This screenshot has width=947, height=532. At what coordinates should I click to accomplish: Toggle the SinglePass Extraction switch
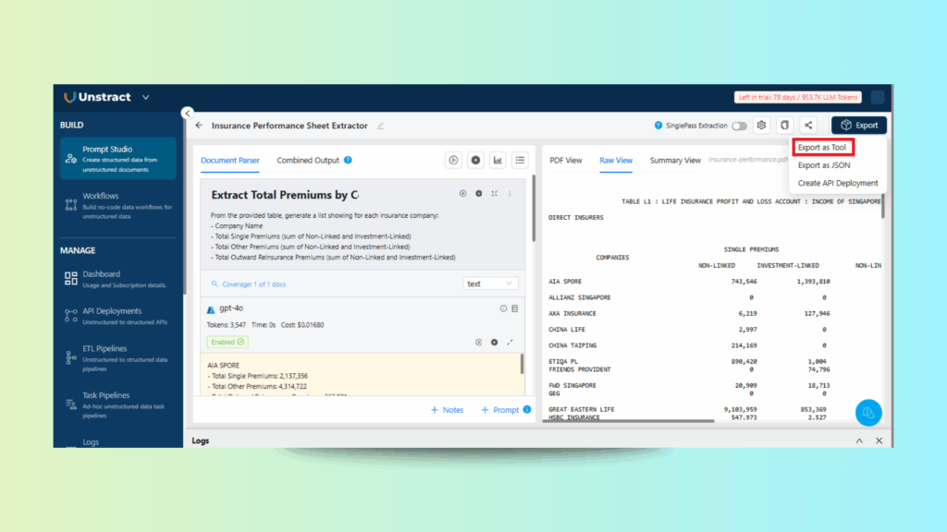739,126
